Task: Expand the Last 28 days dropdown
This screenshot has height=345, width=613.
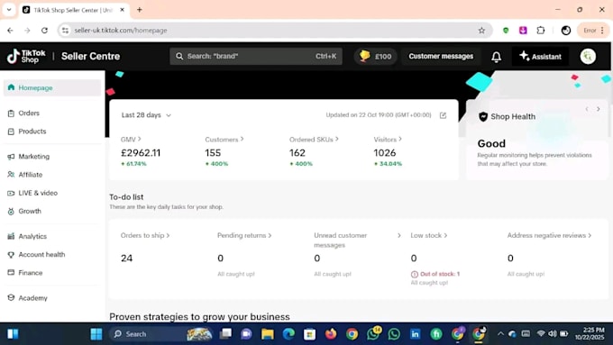Action: [x=146, y=115]
